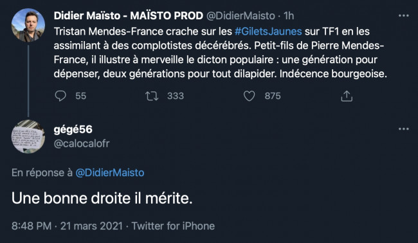Click the @calocalofr handle

82,143
